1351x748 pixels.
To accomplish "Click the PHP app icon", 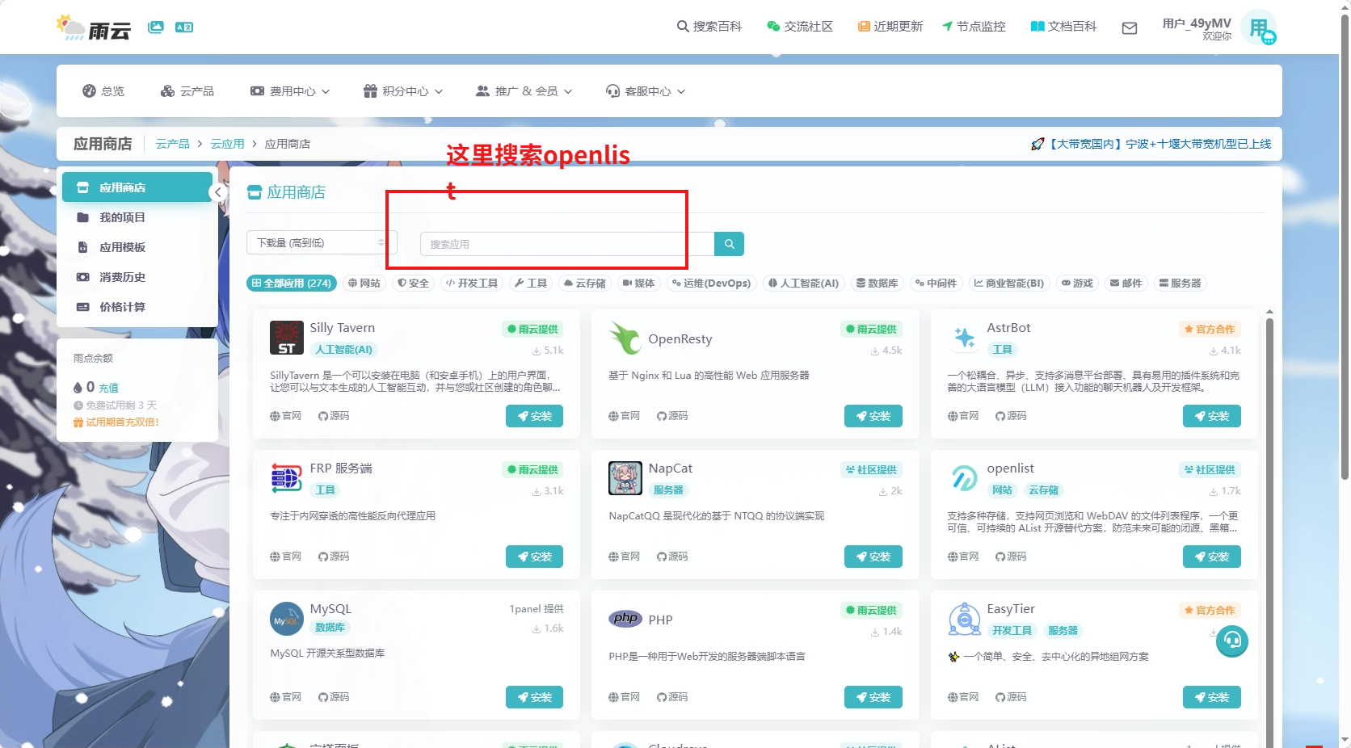I will 625,619.
